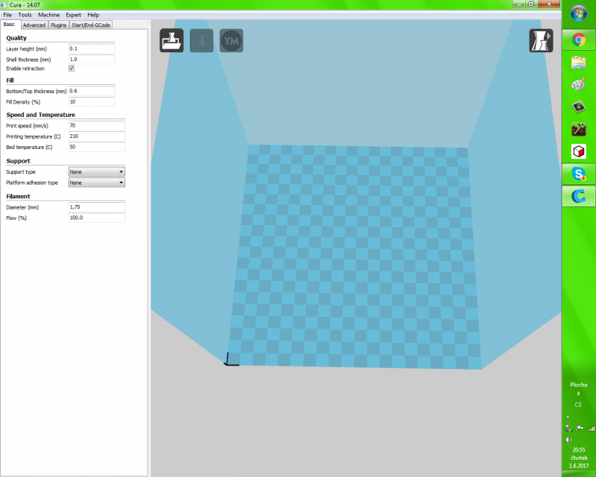The width and height of the screenshot is (596, 477).
Task: Click the disabled save toolpath icon
Action: click(x=201, y=41)
